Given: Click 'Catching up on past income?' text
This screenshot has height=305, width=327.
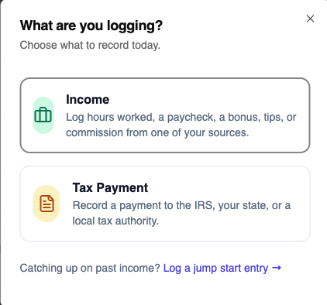Looking at the screenshot, I should point(90,268).
